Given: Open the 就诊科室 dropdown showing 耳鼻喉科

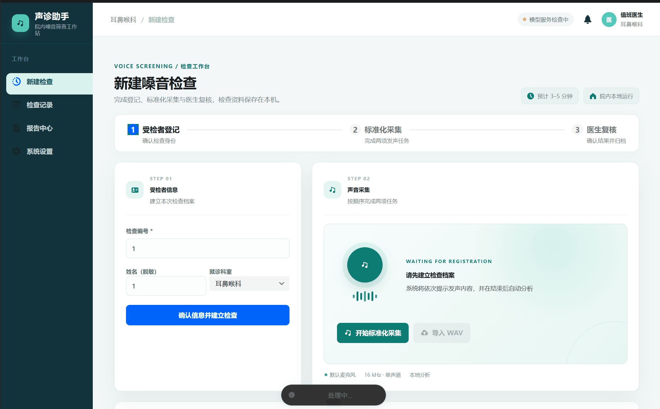Looking at the screenshot, I should pyautogui.click(x=249, y=284).
